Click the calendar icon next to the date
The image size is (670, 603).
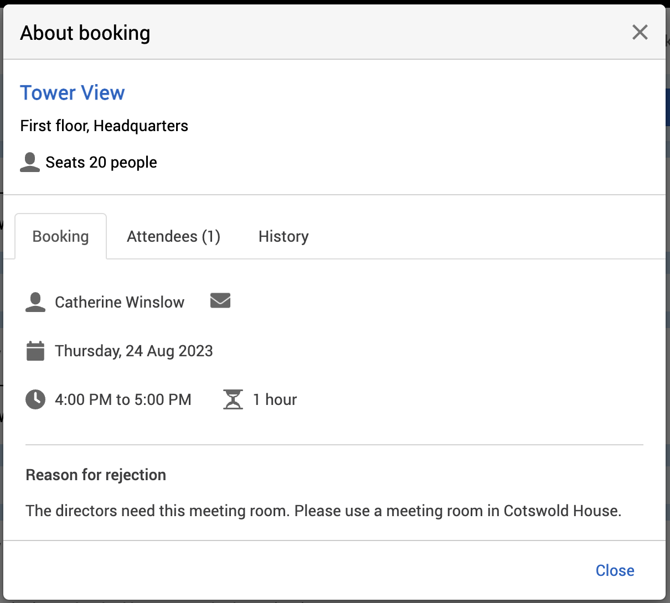(35, 351)
